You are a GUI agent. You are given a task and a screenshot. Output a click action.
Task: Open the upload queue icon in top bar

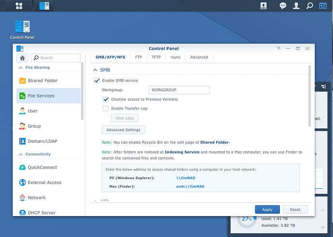pyautogui.click(x=264, y=6)
